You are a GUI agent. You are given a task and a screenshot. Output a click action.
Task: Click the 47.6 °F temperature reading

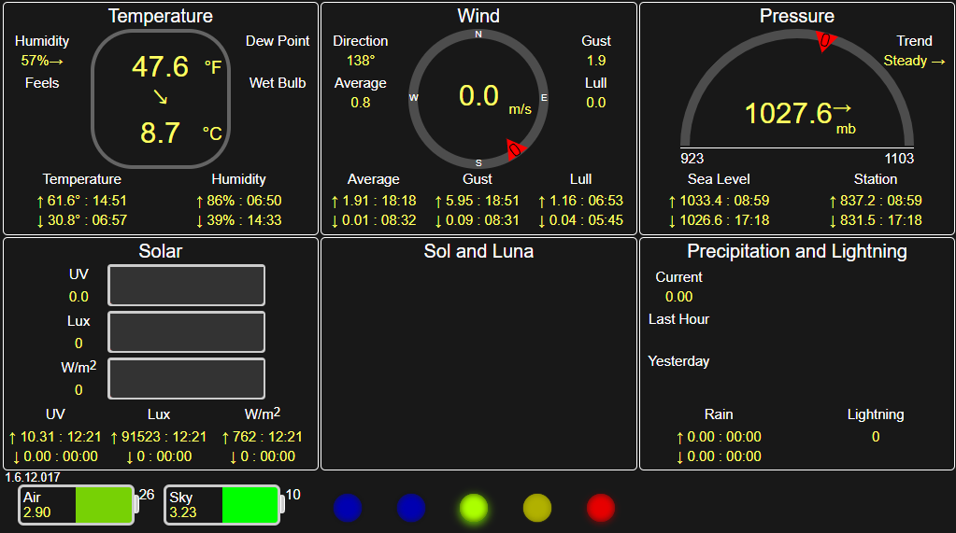(161, 67)
